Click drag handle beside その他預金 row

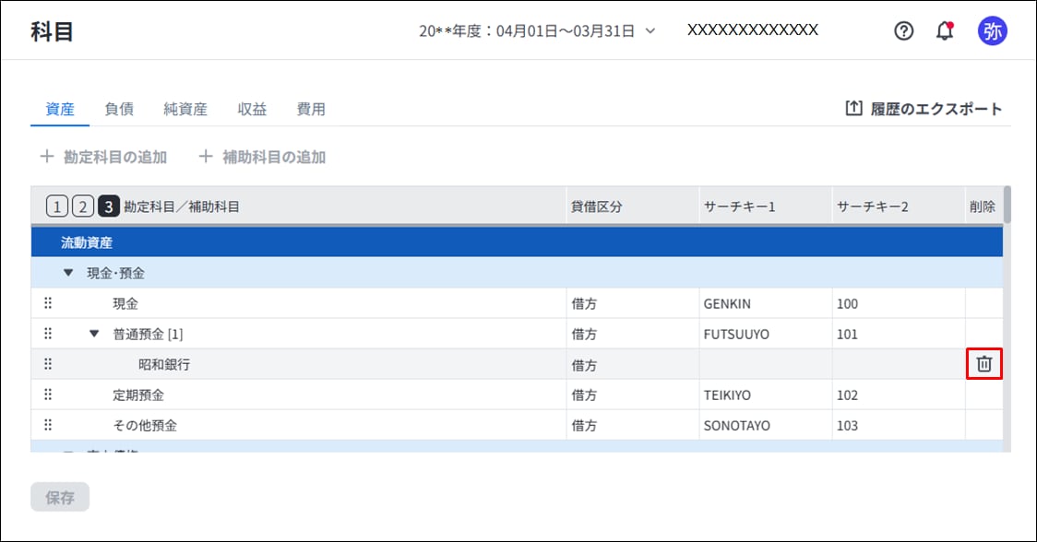(x=48, y=425)
